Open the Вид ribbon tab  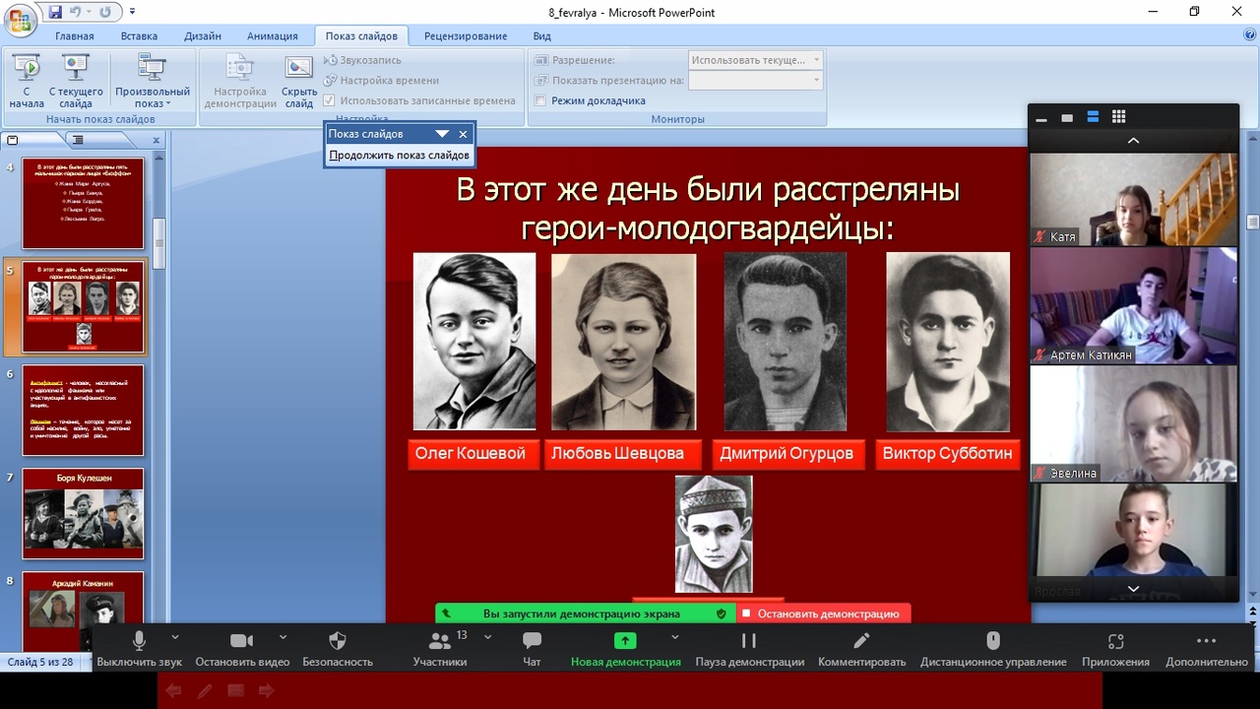541,36
